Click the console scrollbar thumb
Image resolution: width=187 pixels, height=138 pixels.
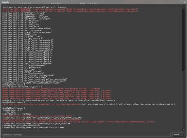click(183, 40)
